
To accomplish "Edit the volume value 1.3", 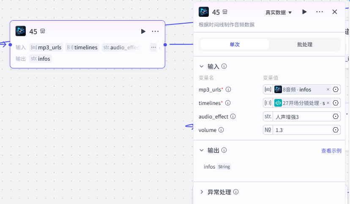I will (302, 130).
